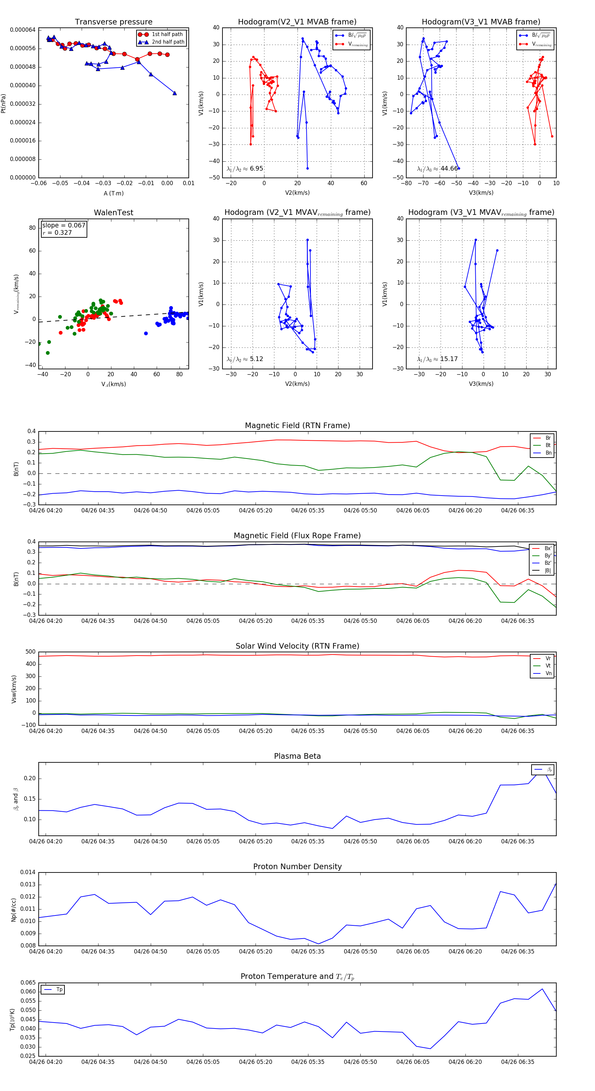The image size is (595, 1091).
Task: Select the 'Solar Wind Velocity (RTN Frame)' title
Action: click(x=297, y=646)
